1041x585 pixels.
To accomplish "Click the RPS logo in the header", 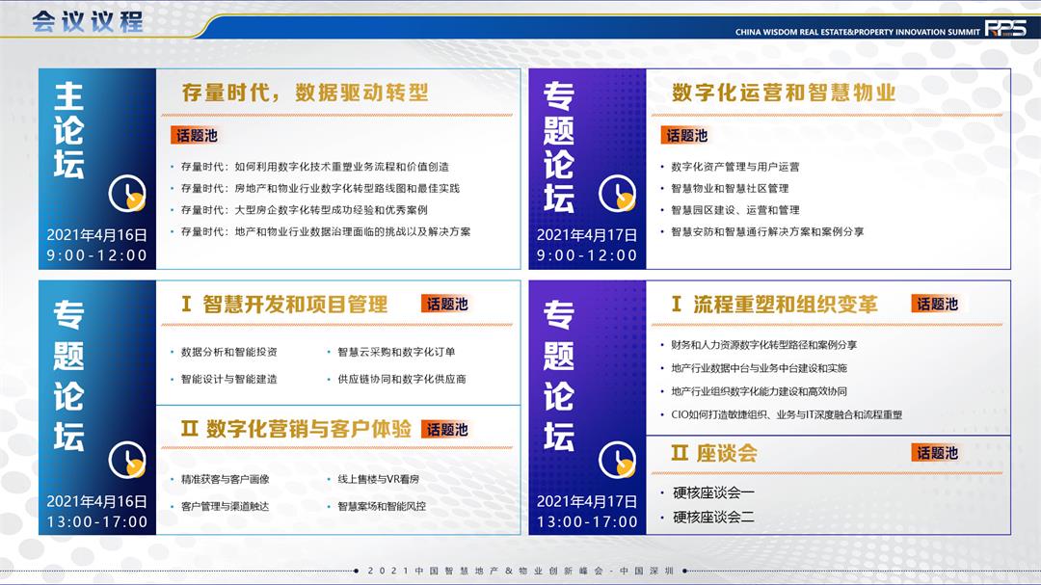I will pyautogui.click(x=1005, y=29).
